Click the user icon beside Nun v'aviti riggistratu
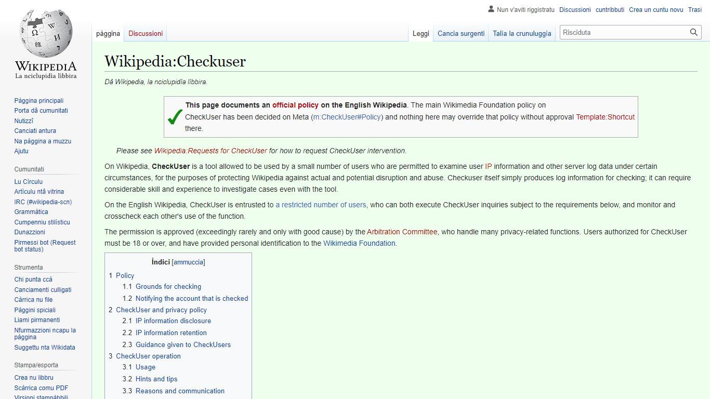This screenshot has height=399, width=710. tap(491, 9)
